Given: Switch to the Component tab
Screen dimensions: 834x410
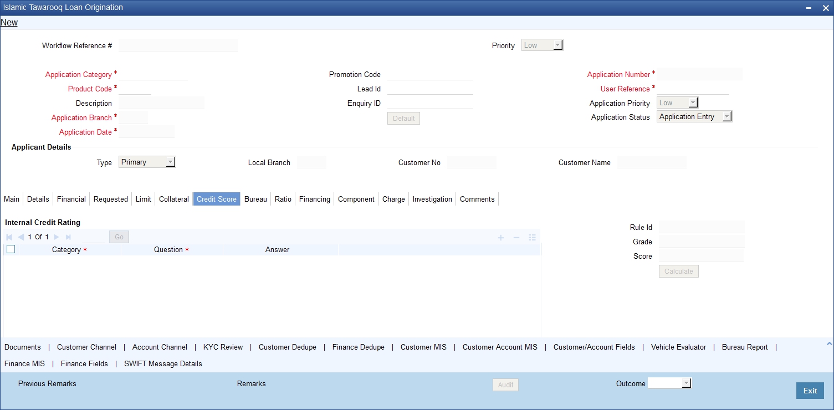Looking at the screenshot, I should tap(356, 199).
